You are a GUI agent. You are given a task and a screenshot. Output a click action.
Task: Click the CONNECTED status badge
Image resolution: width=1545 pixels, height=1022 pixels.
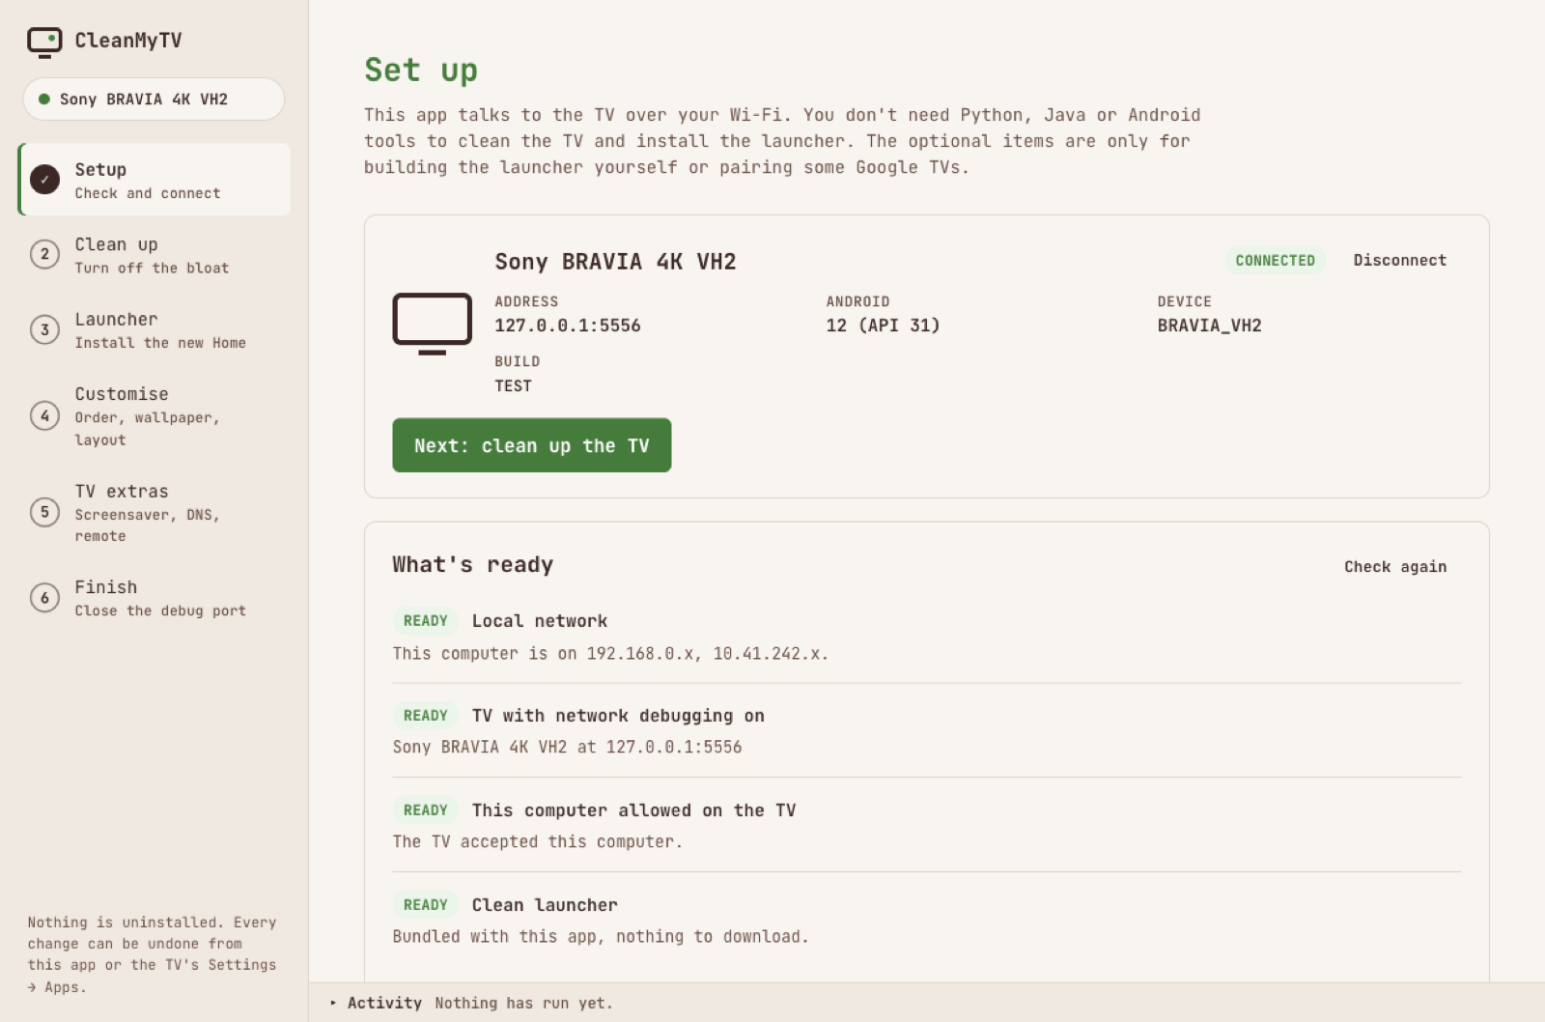click(1275, 261)
